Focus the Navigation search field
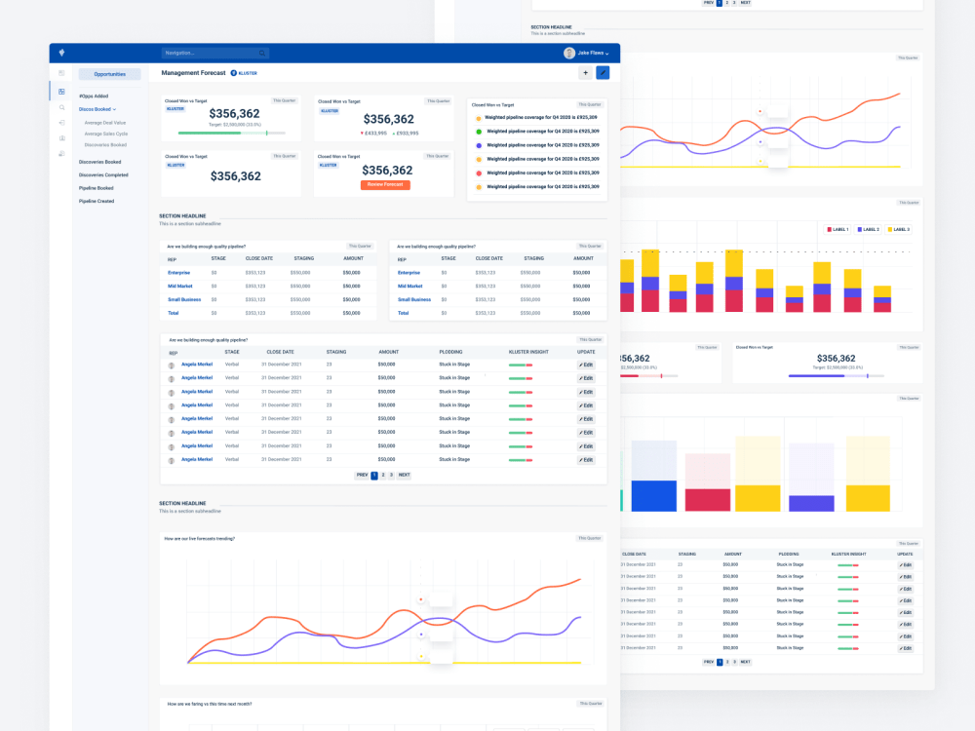This screenshot has width=975, height=731. pos(214,54)
